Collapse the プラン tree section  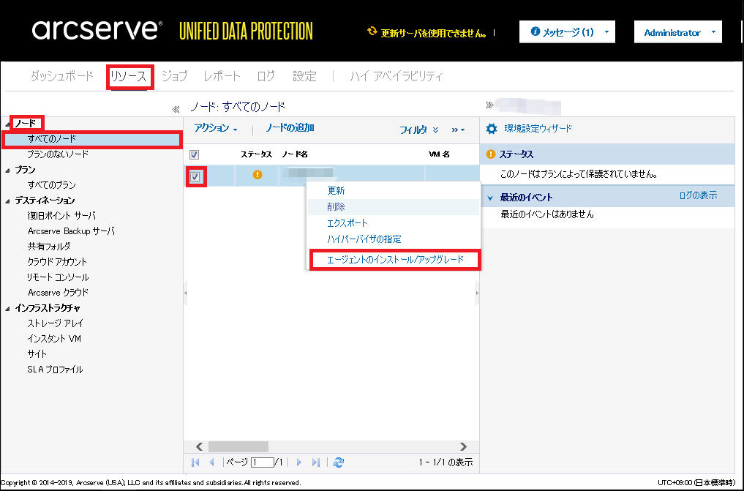click(7, 170)
